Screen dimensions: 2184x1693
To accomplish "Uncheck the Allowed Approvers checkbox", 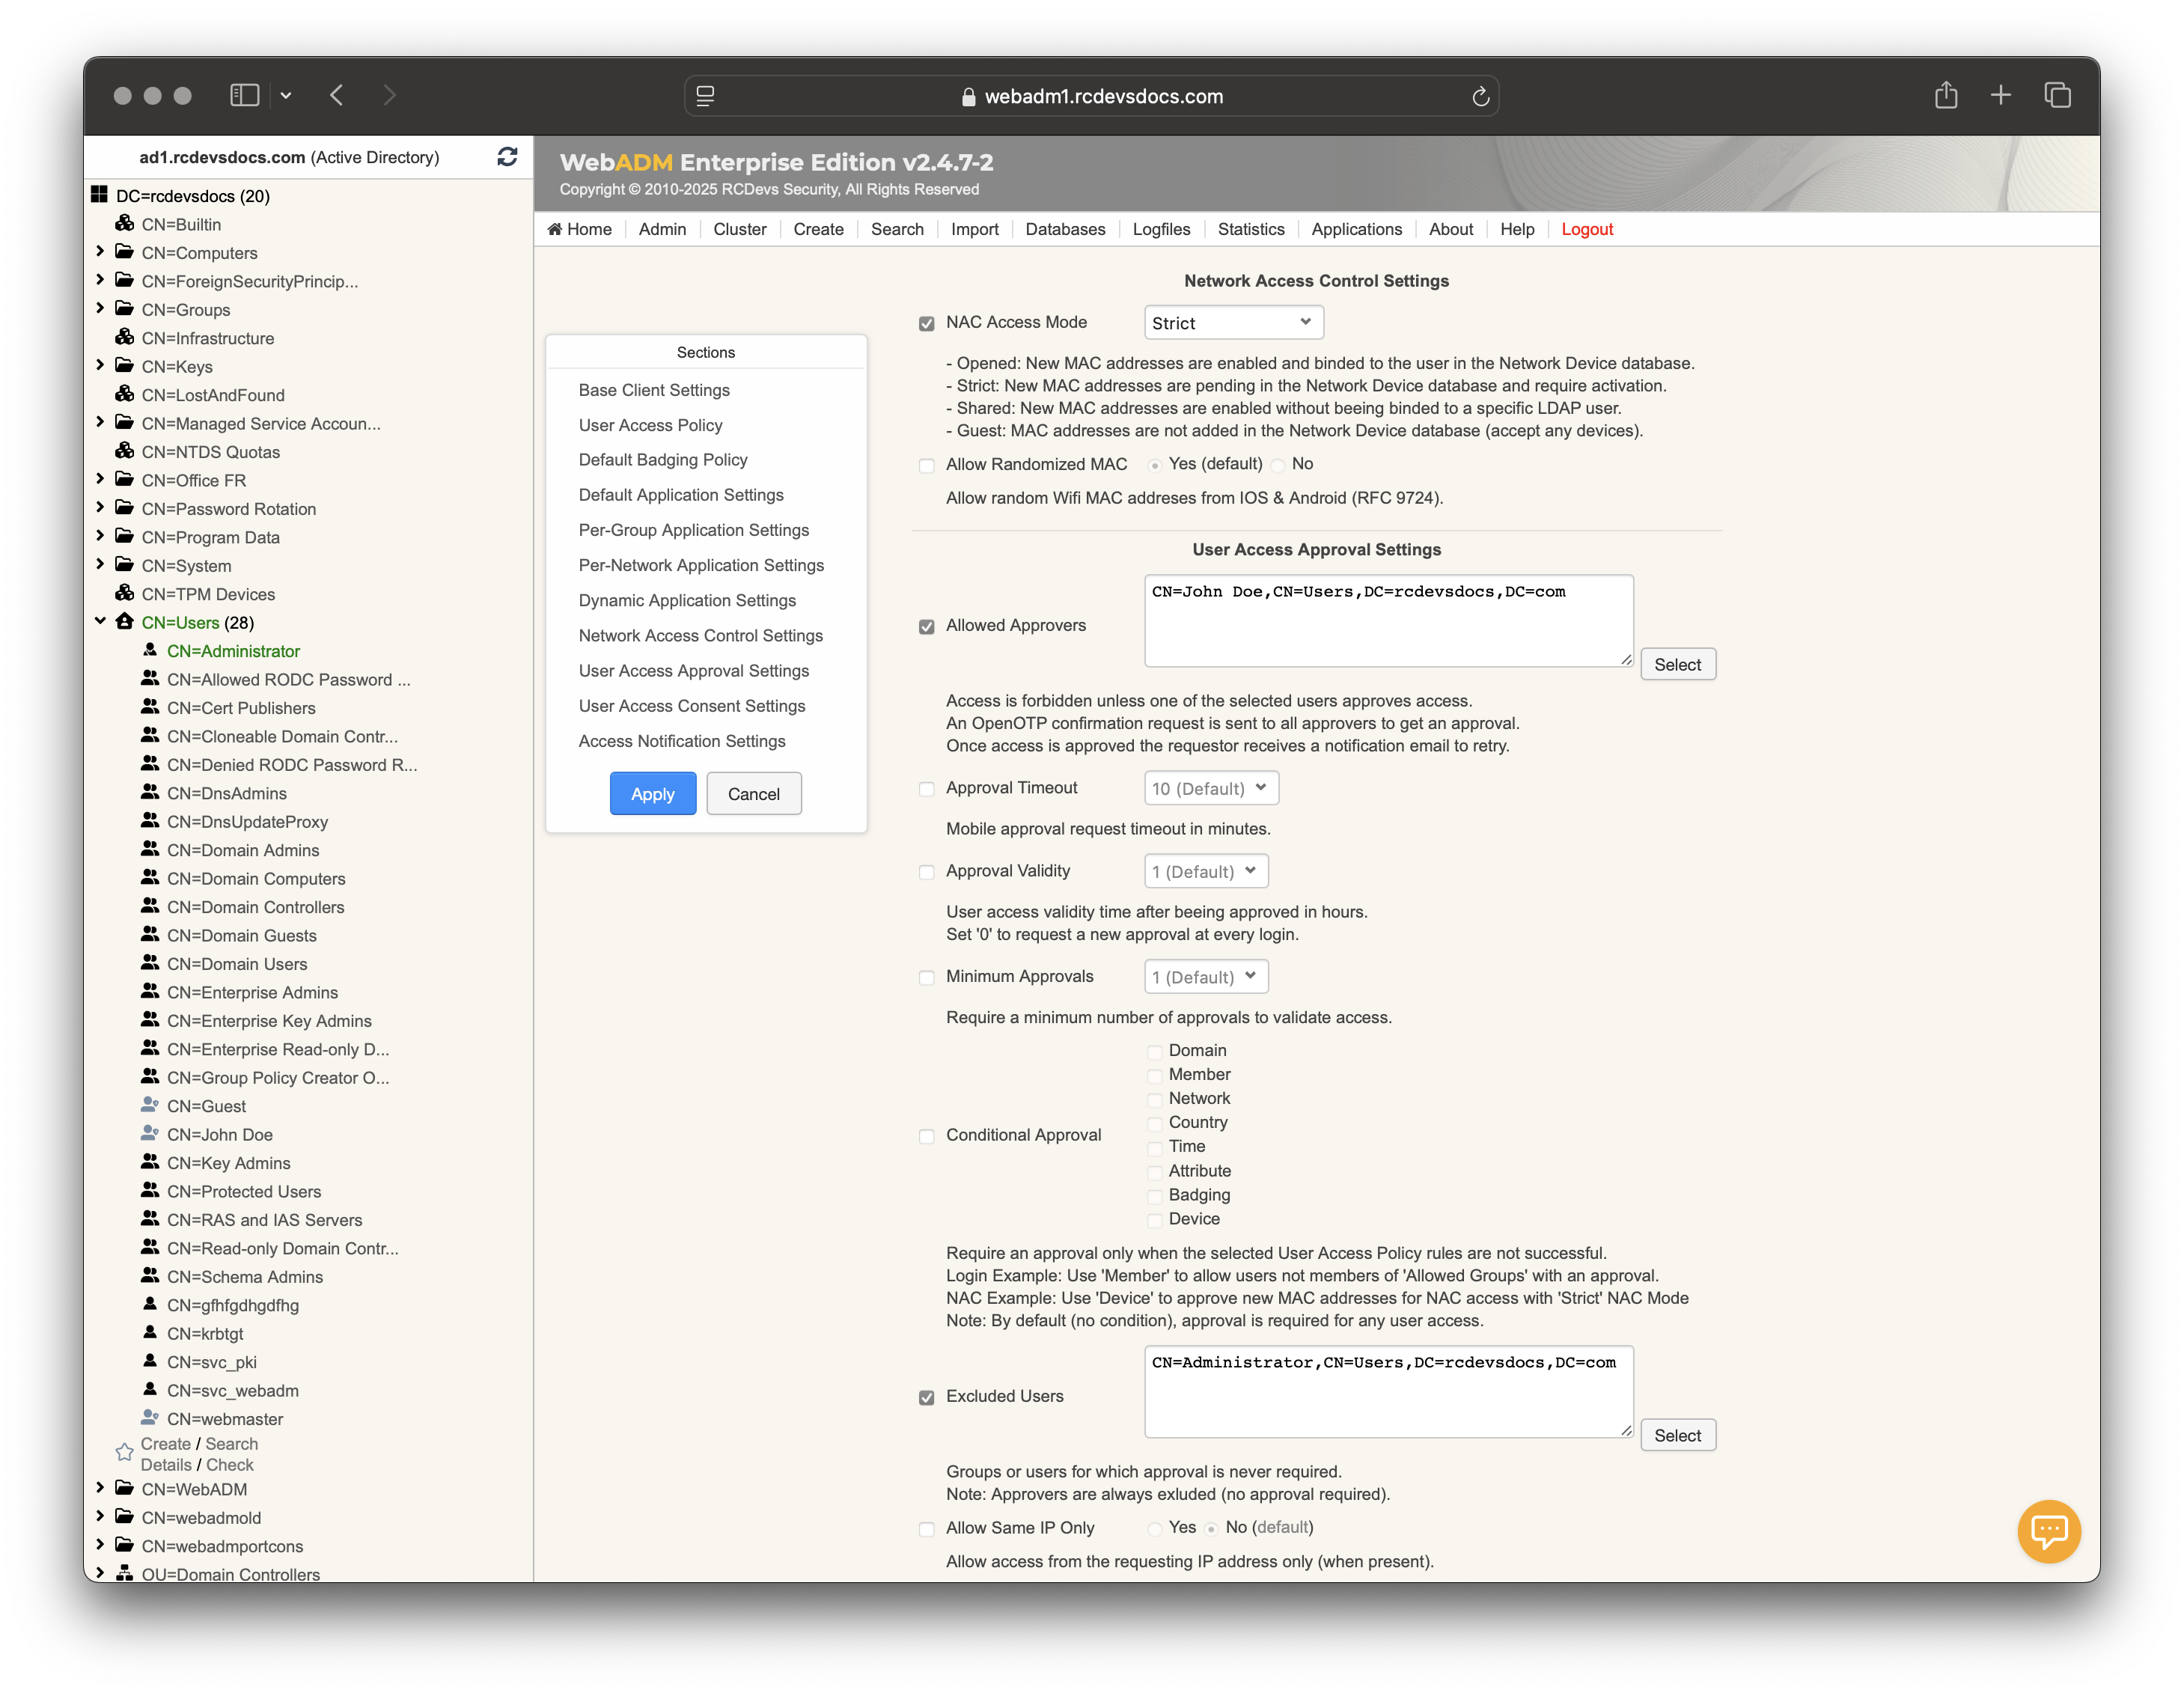I will click(926, 626).
